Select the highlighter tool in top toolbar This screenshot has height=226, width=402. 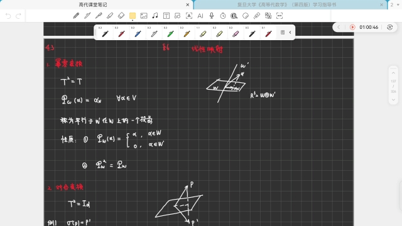[x=110, y=16]
